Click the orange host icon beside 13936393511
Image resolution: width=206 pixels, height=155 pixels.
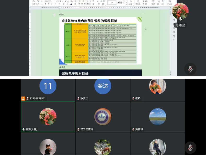coord(23,99)
